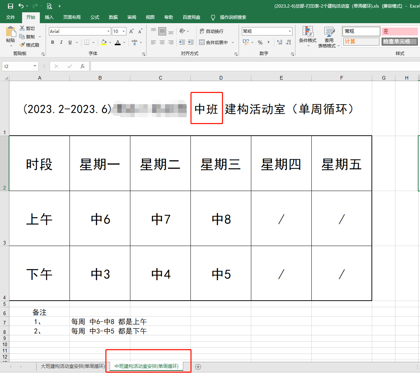Select the 计算 cell style
Viewport: 420px width, 373px height.
pos(361,42)
